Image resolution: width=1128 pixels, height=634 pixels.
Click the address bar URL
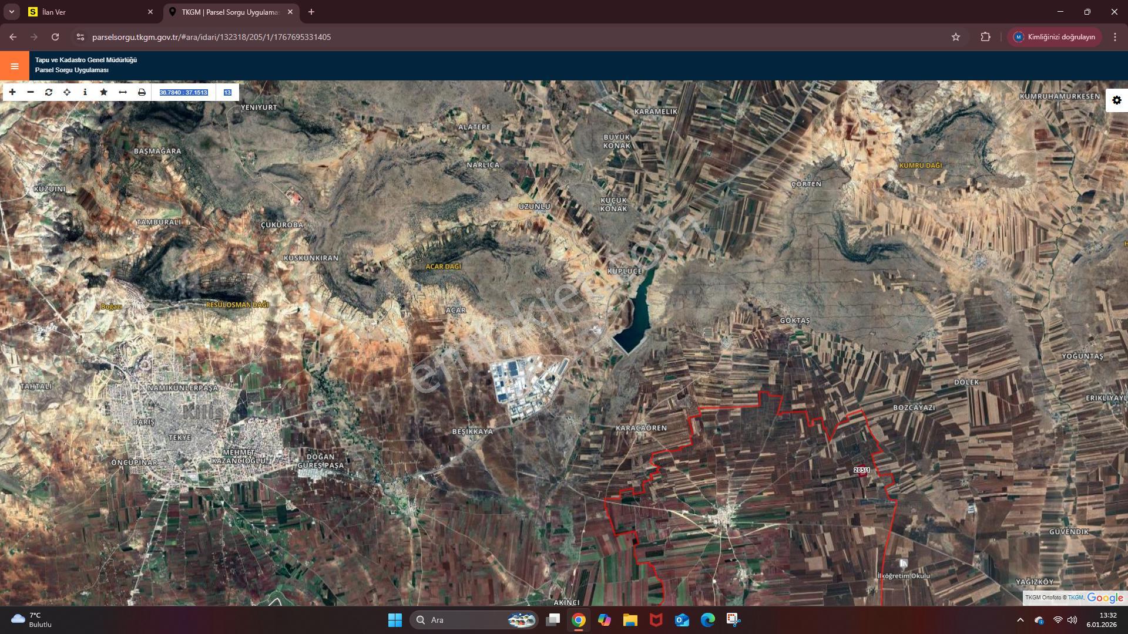pyautogui.click(x=211, y=37)
